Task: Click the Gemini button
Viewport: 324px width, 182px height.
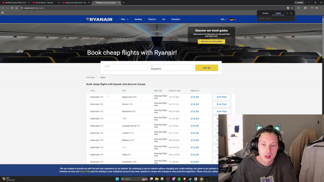Action: (x=299, y=3)
